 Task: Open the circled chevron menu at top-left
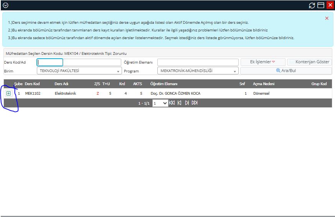(5, 5)
